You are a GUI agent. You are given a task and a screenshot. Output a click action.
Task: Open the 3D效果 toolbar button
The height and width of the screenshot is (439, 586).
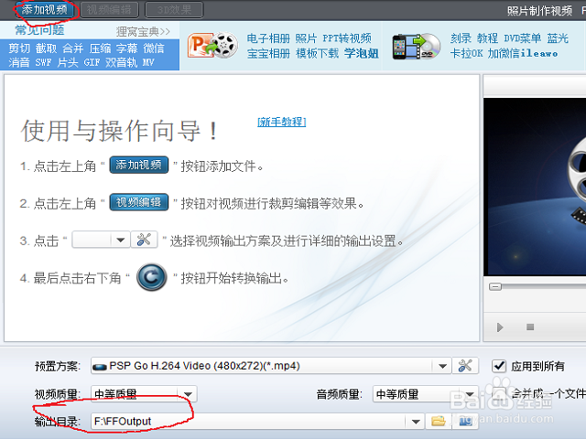[174, 9]
